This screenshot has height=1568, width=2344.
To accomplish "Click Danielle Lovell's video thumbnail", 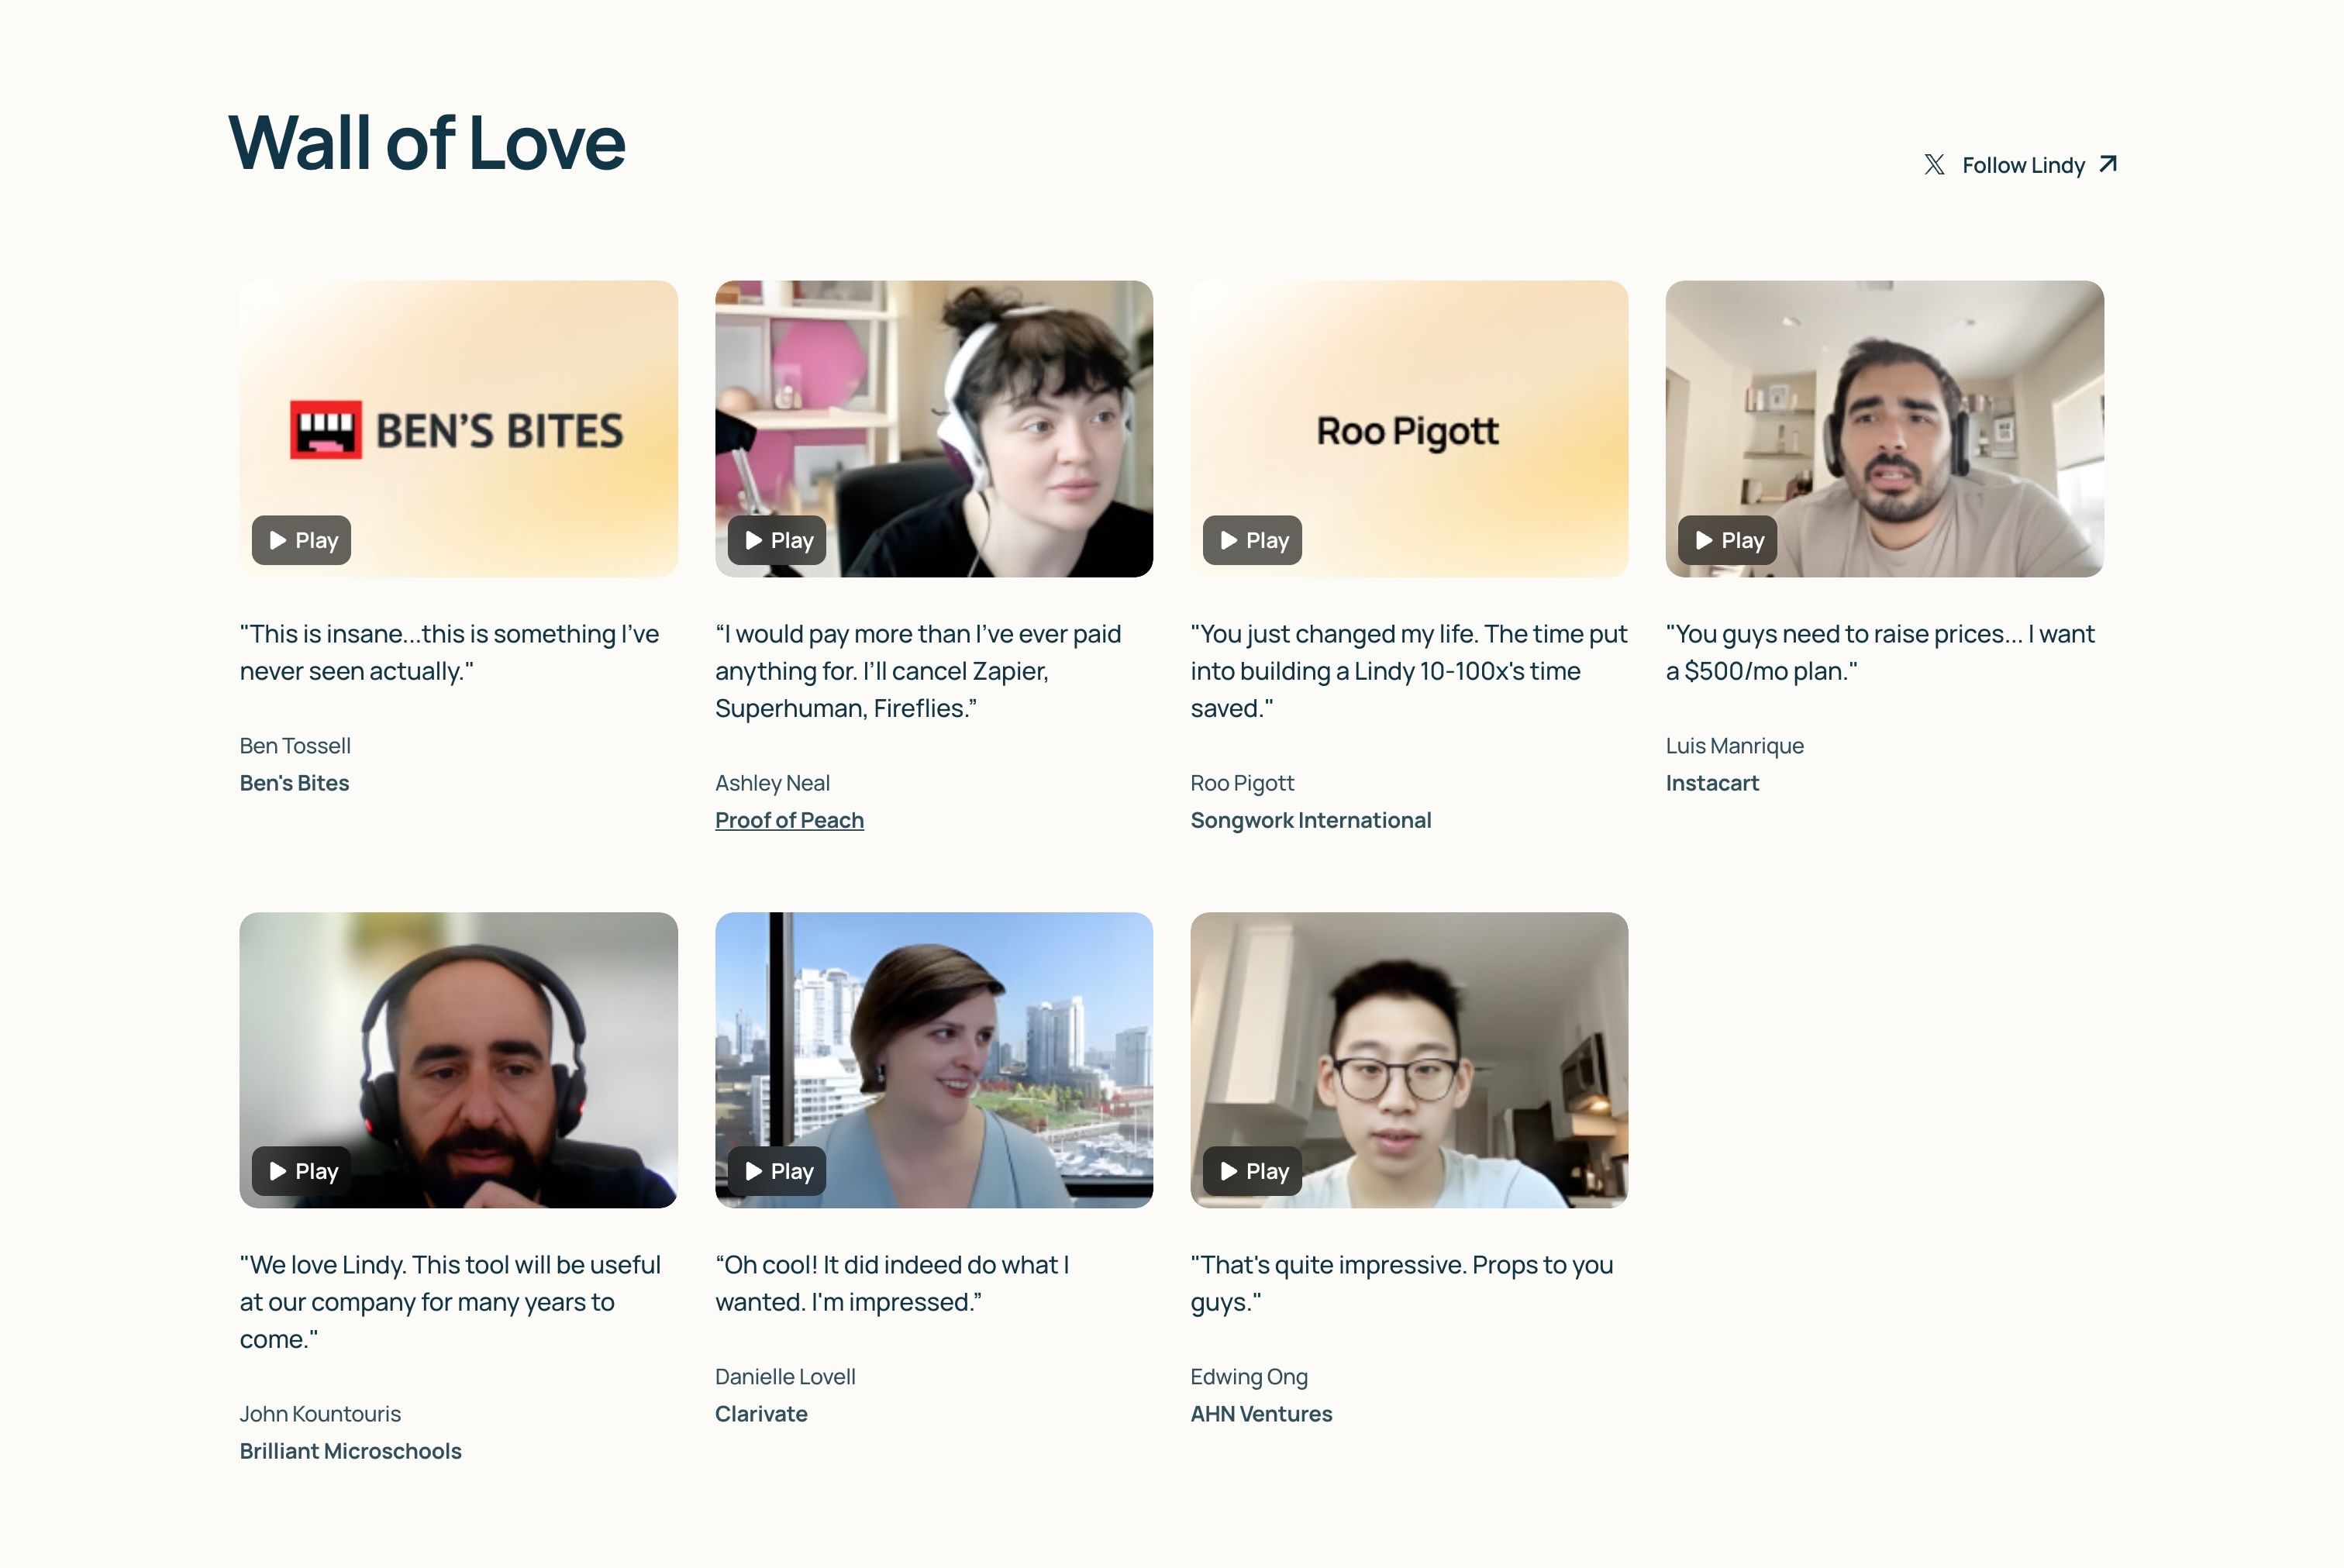I will pyautogui.click(x=934, y=1060).
